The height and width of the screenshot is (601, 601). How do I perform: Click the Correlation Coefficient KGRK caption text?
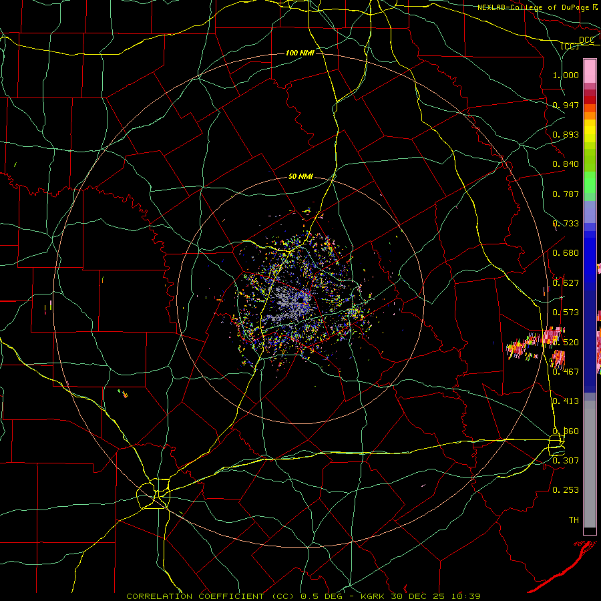coord(304,596)
